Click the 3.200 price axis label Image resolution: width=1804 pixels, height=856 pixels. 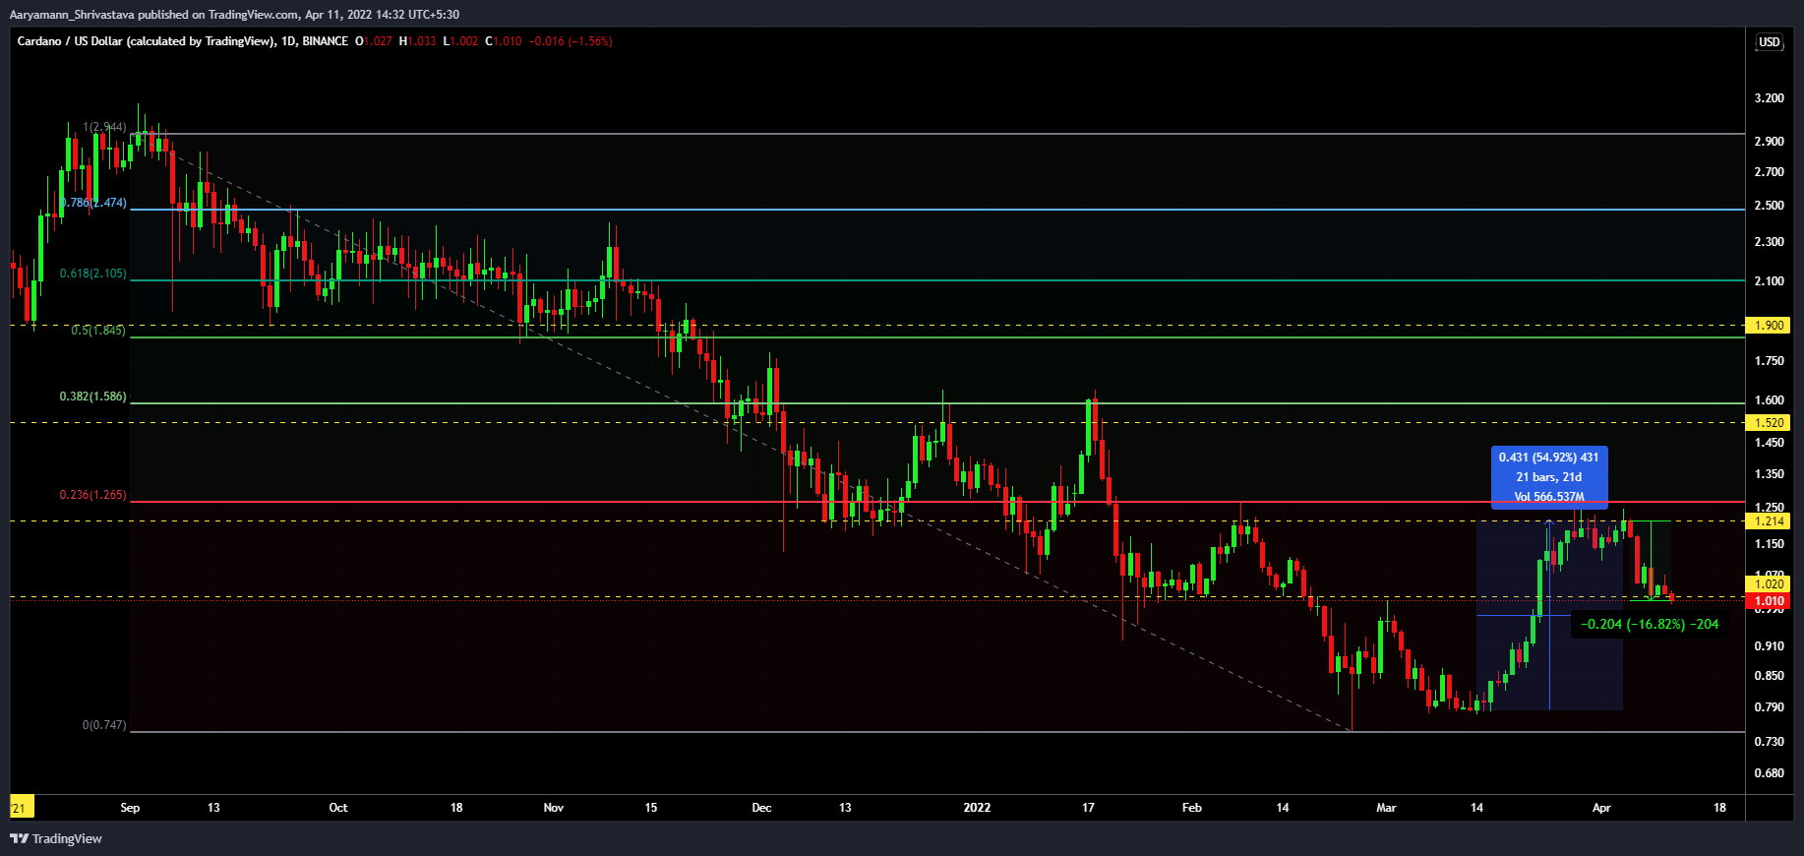coord(1770,98)
